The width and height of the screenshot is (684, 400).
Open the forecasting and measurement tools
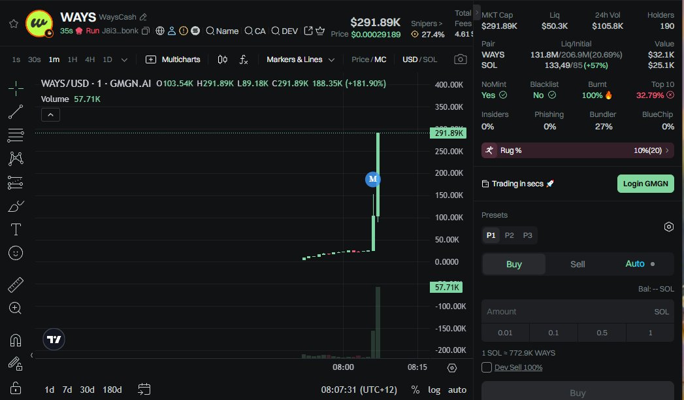[16, 182]
